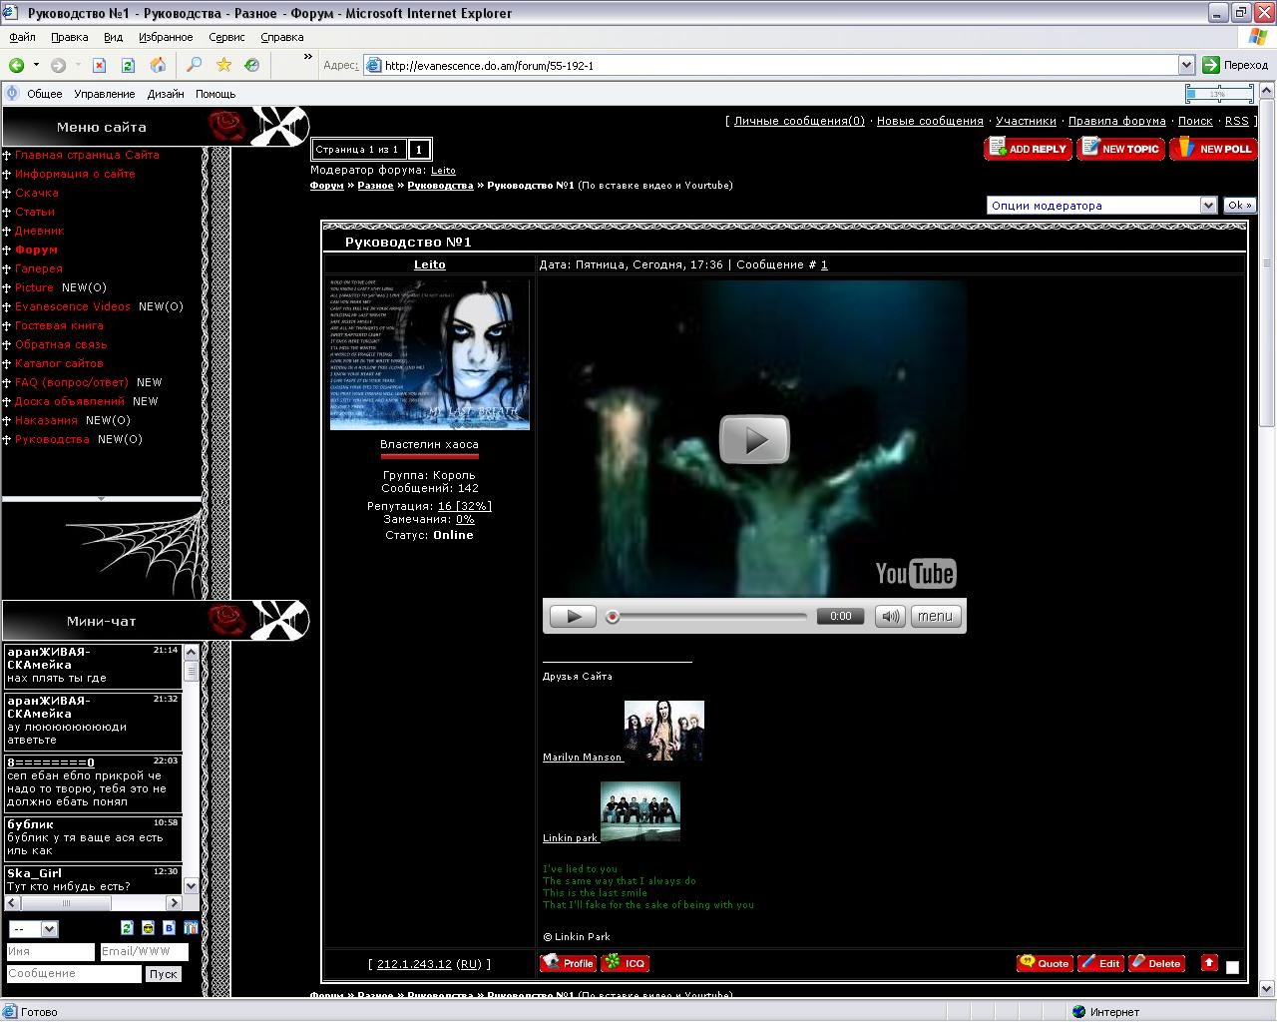Open the Помощь admin bar menu
The image size is (1277, 1022).
[x=215, y=94]
